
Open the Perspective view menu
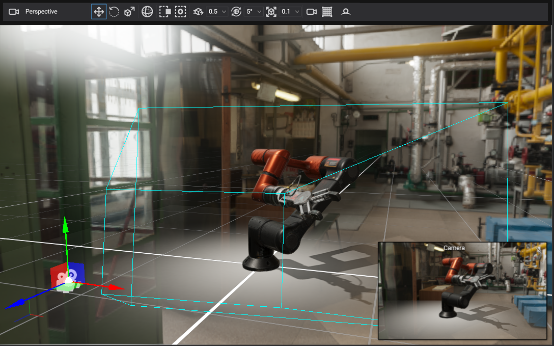tap(41, 12)
